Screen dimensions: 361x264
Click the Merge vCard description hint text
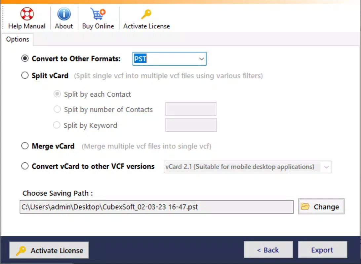[x=146, y=147]
